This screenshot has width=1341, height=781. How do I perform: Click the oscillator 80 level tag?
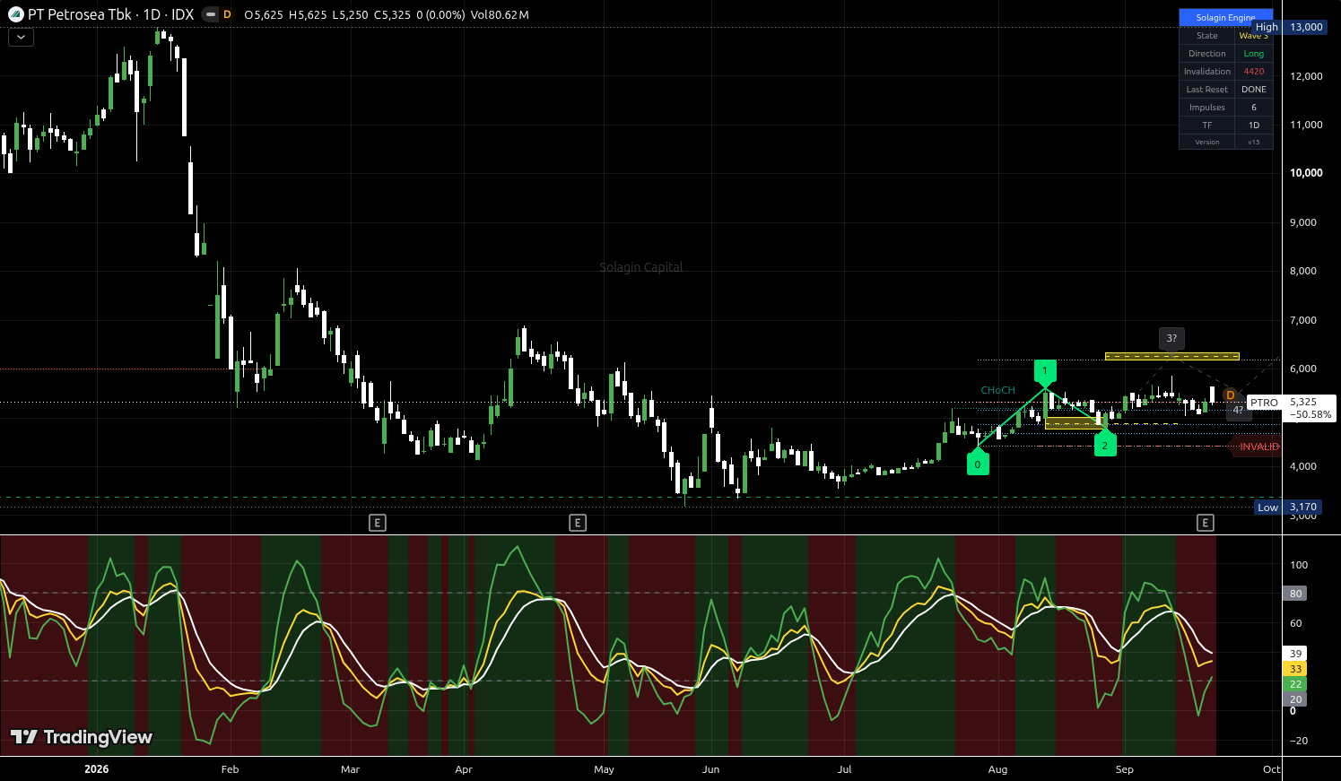pyautogui.click(x=1295, y=594)
